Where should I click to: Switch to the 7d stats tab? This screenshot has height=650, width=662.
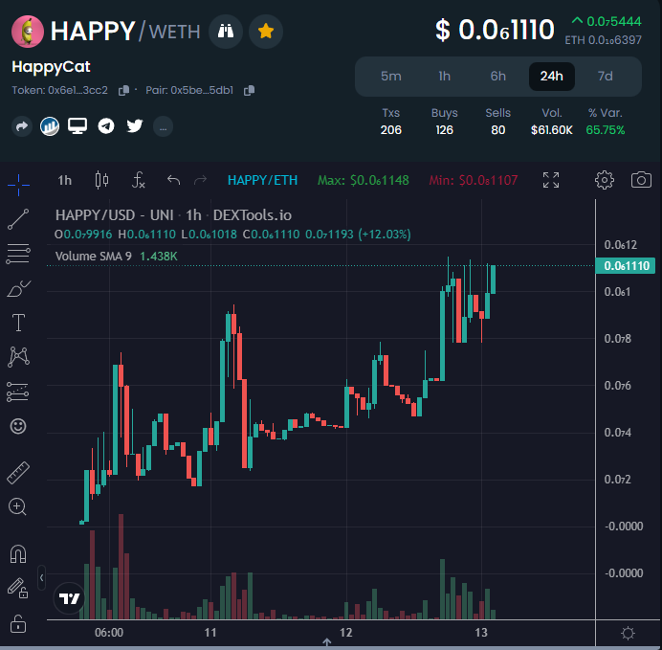point(605,76)
